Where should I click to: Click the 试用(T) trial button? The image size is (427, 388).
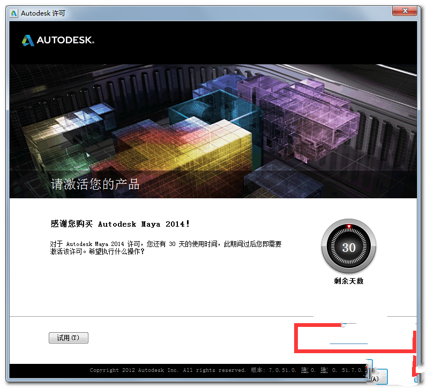(x=69, y=338)
